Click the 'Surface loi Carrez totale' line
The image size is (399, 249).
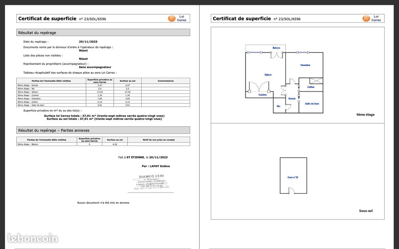(x=104, y=116)
